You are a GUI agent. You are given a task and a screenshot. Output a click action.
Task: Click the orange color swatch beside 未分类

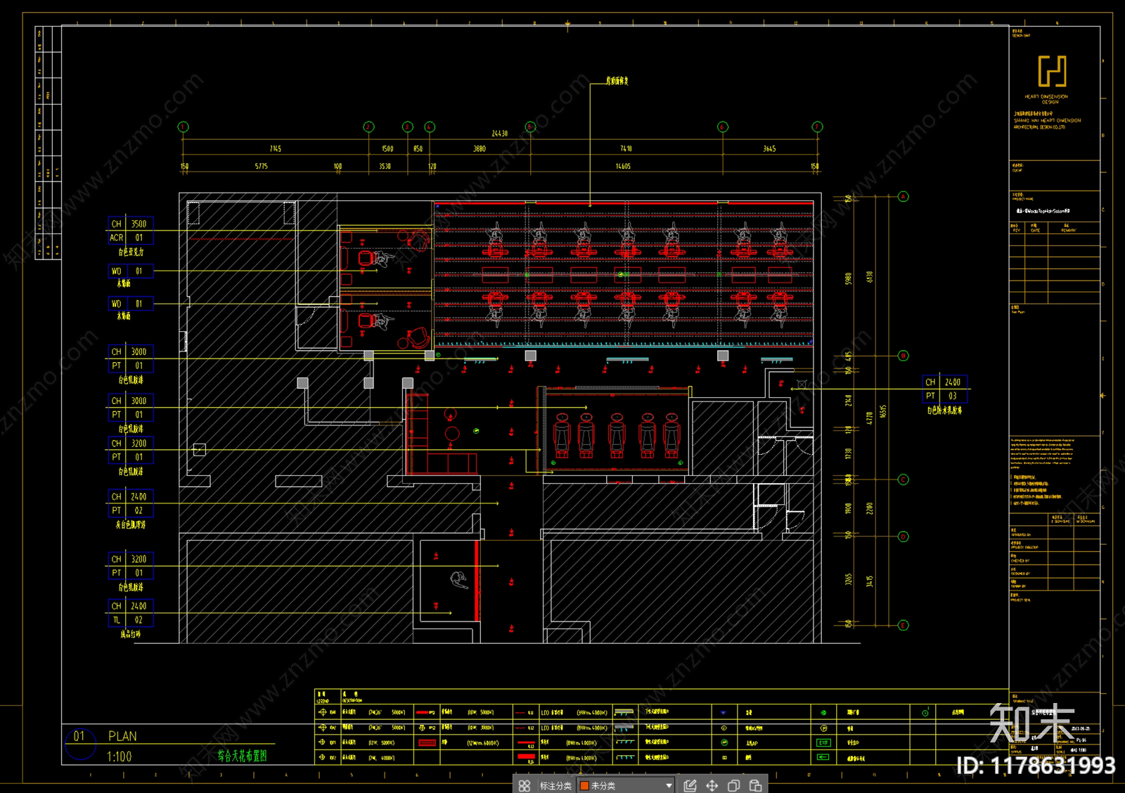[x=584, y=785]
